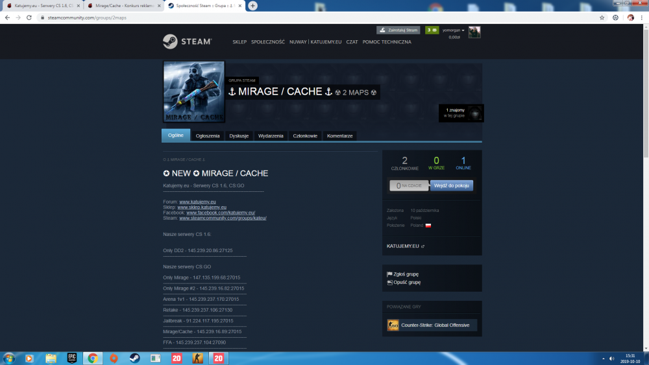Click the Poland flag icon
Image resolution: width=649 pixels, height=365 pixels.
coord(428,225)
